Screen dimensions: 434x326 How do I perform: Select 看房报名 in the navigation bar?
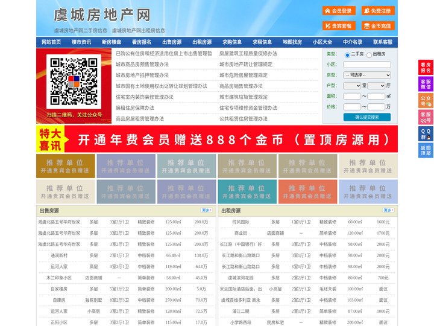[x=142, y=42]
